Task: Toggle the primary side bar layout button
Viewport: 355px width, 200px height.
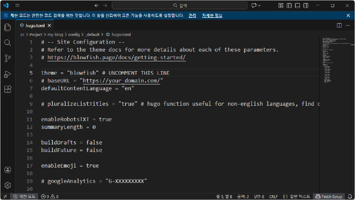Action: (x=289, y=5)
